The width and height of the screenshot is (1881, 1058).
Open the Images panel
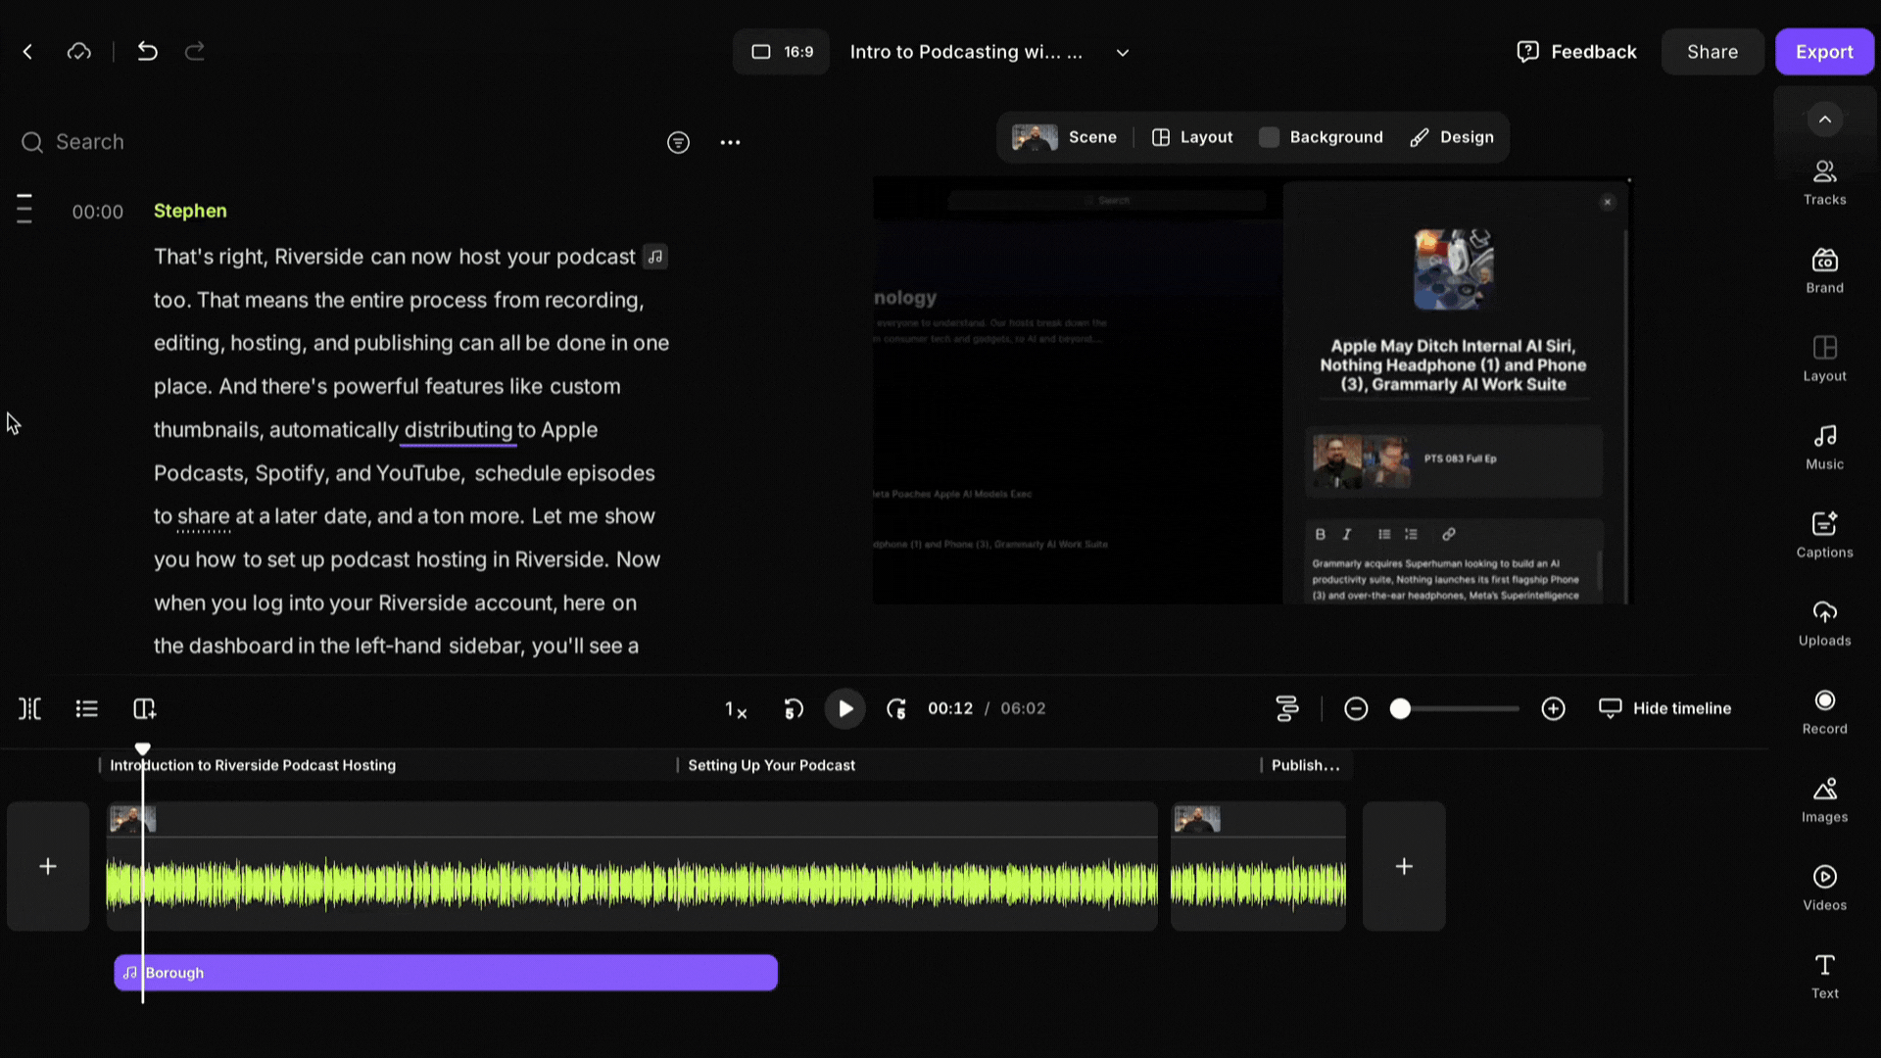point(1824,800)
